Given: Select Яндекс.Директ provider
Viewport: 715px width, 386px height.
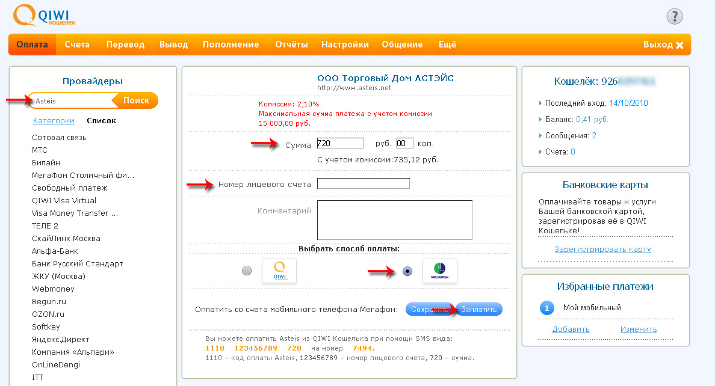Looking at the screenshot, I should [60, 339].
